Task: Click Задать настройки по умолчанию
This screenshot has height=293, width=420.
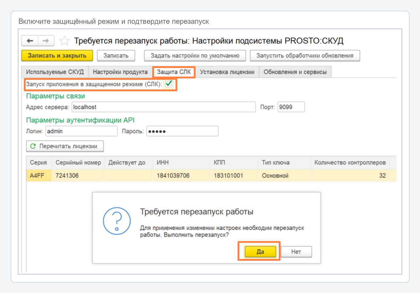Action: pyautogui.click(x=195, y=56)
